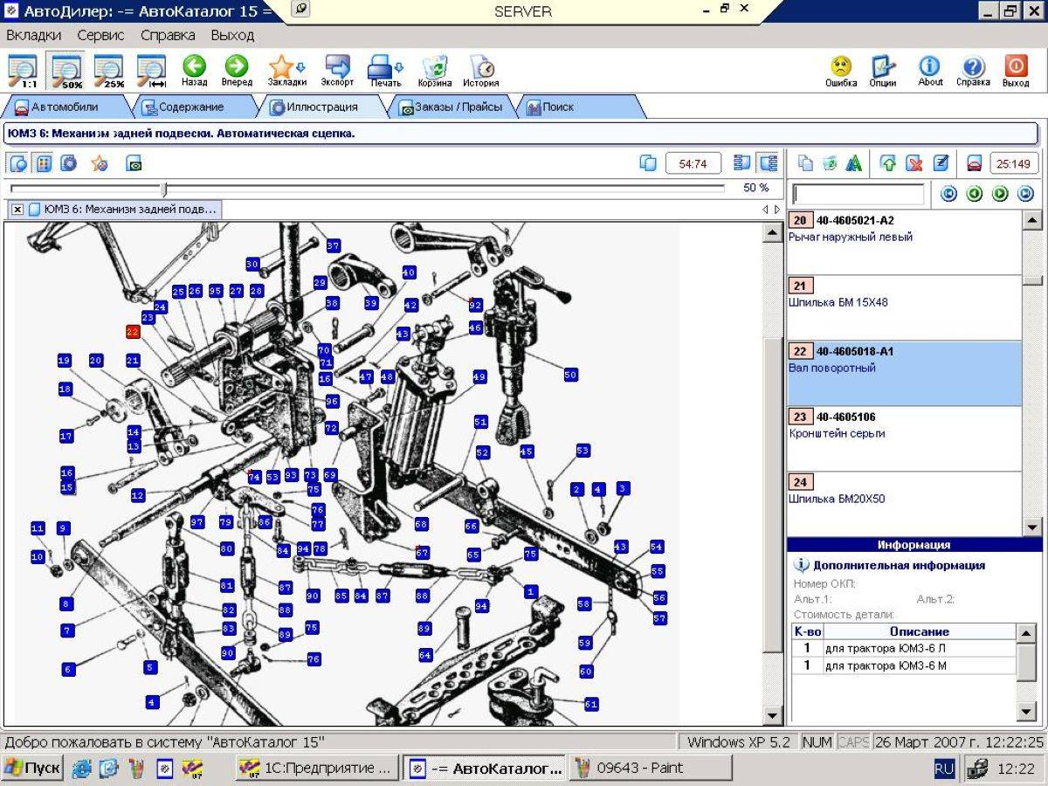
Task: Jump to first part with blue rewind button
Action: click(948, 194)
